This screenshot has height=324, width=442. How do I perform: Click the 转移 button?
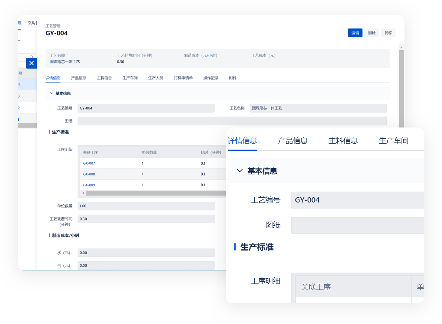point(388,33)
